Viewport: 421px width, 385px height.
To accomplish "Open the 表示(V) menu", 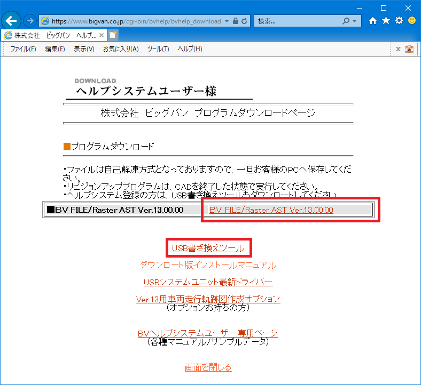I will (84, 49).
